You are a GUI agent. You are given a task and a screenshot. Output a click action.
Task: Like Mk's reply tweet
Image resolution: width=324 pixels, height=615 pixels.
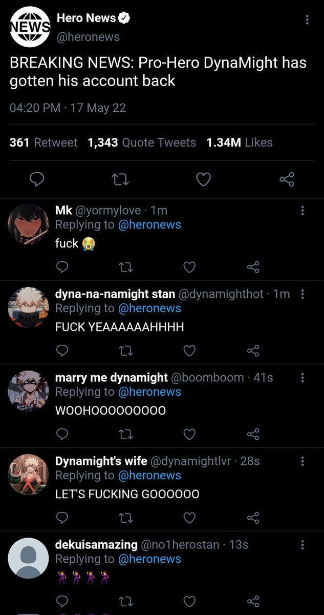[x=189, y=267]
